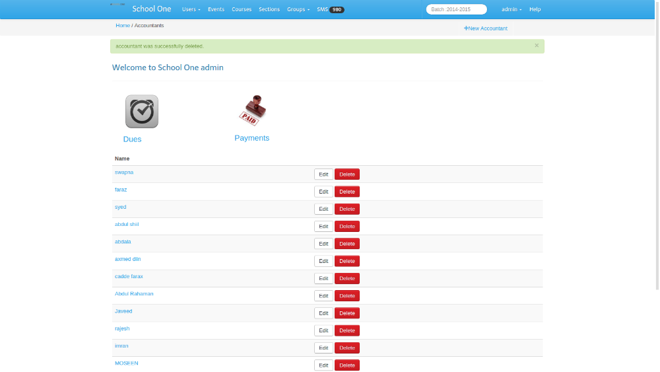This screenshot has width=660, height=372.
Task: Open the Payments paid-stamp icon
Action: 251,110
